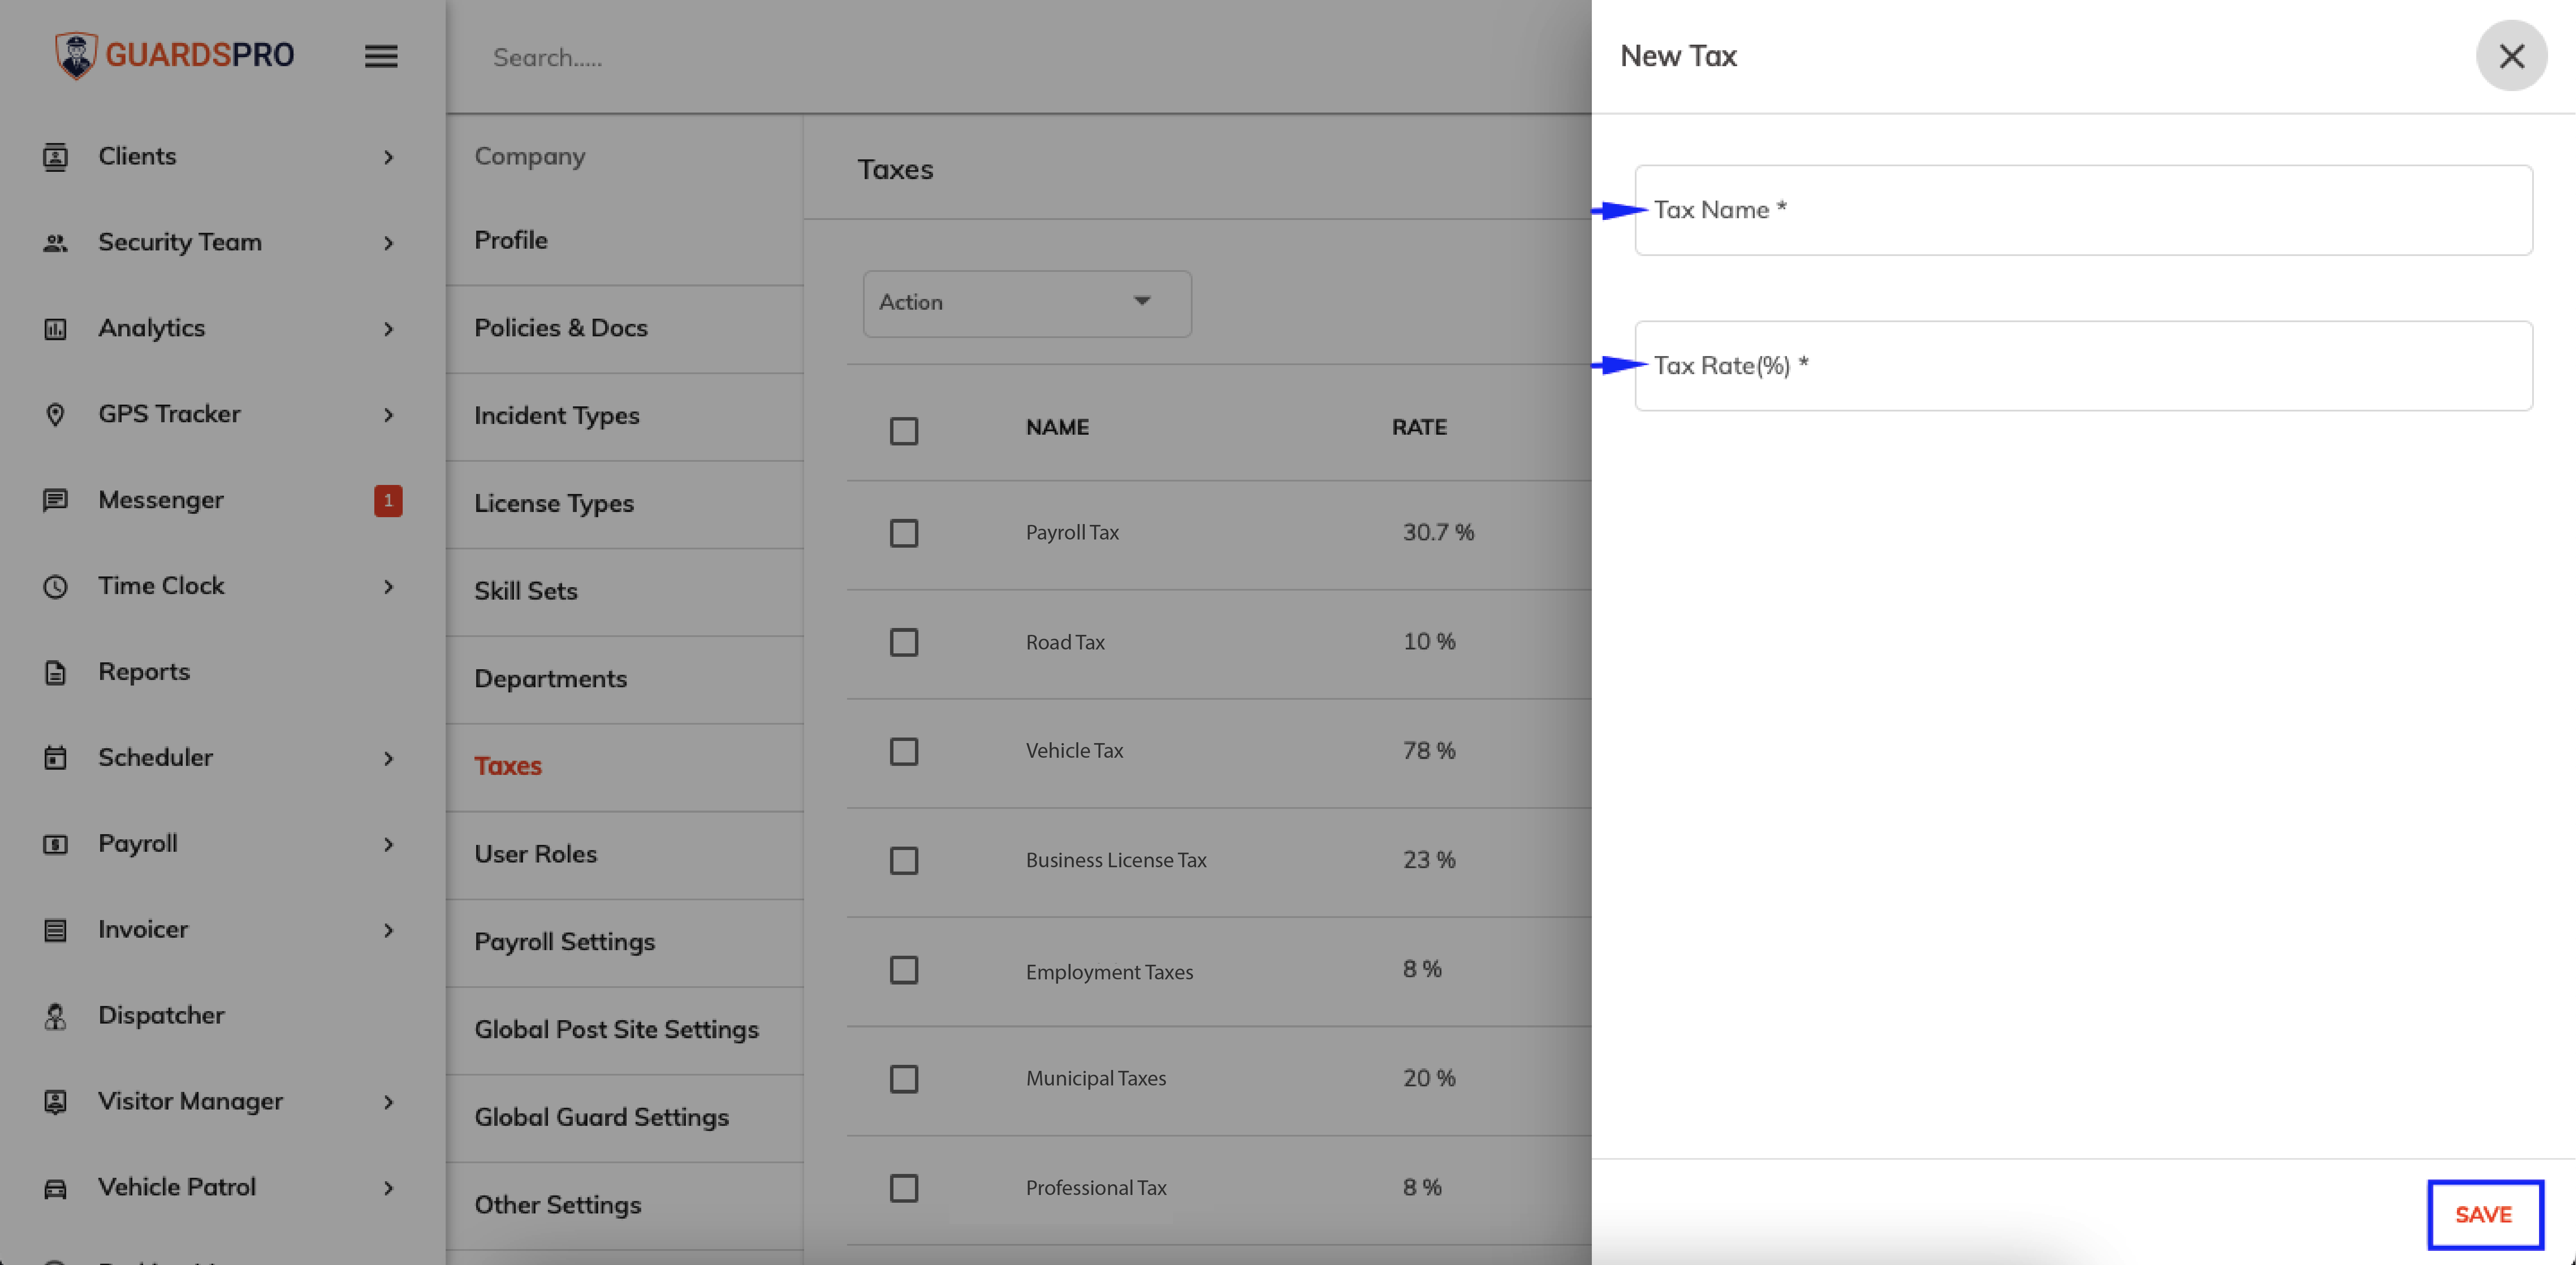This screenshot has height=1265, width=2576.
Task: Open Global Guard Settings
Action: [x=625, y=1118]
